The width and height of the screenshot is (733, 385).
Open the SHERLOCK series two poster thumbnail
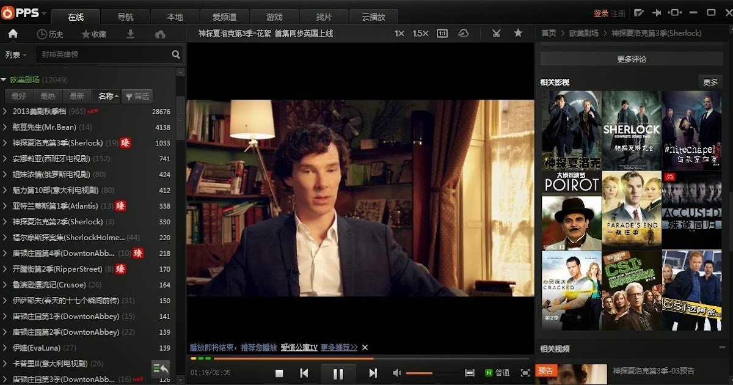(632, 130)
